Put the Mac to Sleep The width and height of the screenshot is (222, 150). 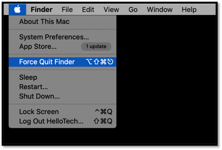(x=28, y=78)
